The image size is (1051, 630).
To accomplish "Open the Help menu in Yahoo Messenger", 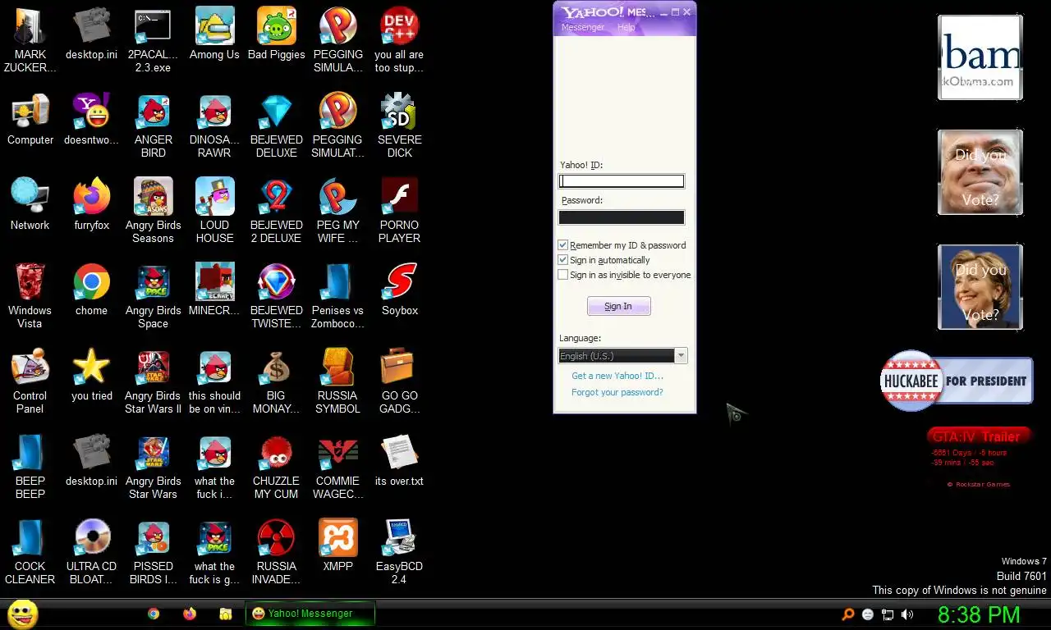I will tap(626, 27).
